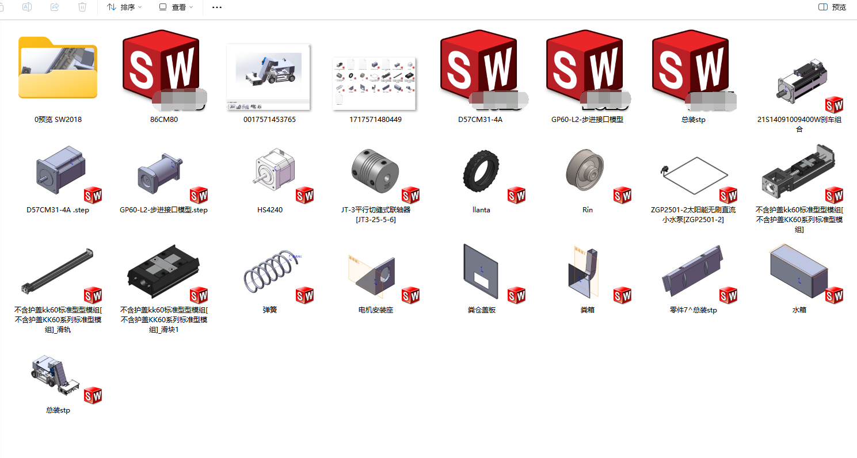Click the delete trash can toolbar icon
Screen dimensions: 857x458
pos(82,7)
